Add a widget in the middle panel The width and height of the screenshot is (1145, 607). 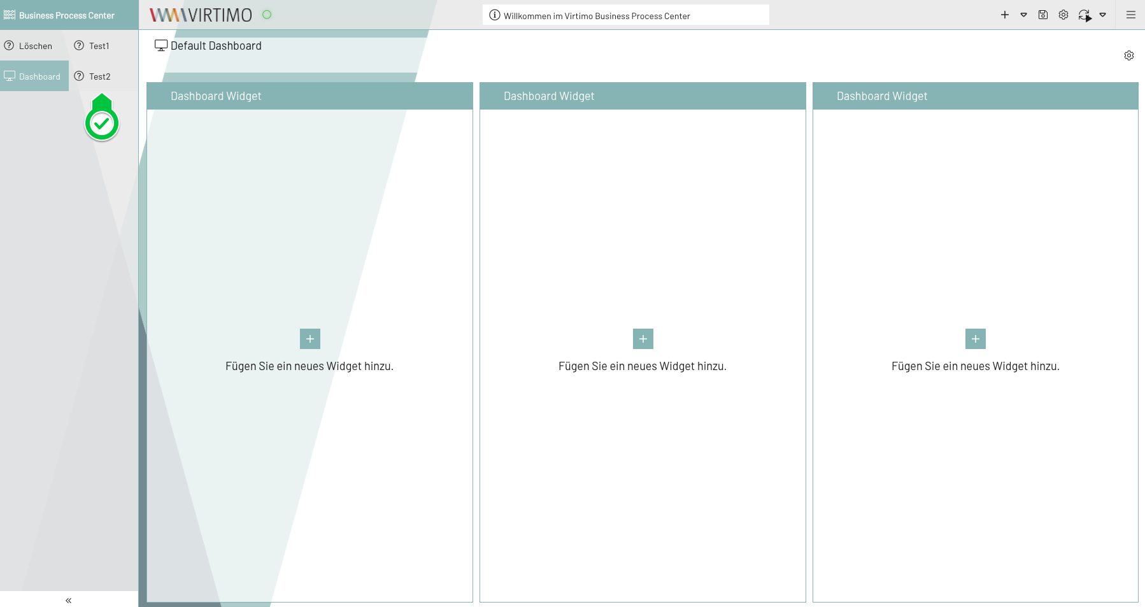tap(643, 339)
